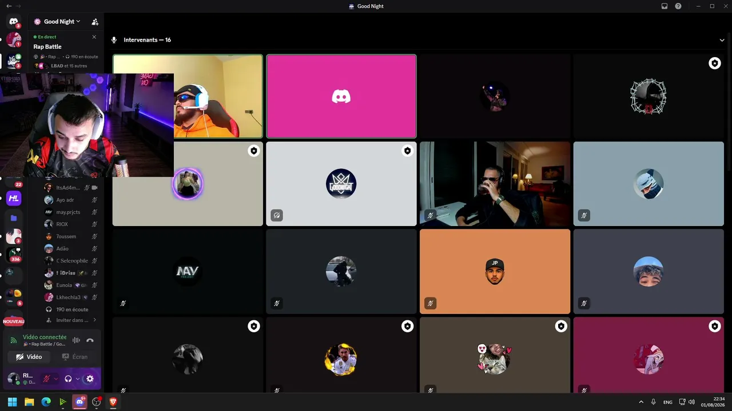The height and width of the screenshot is (411, 732).
Task: Toggle noise suppression waveform icon
Action: point(76,340)
